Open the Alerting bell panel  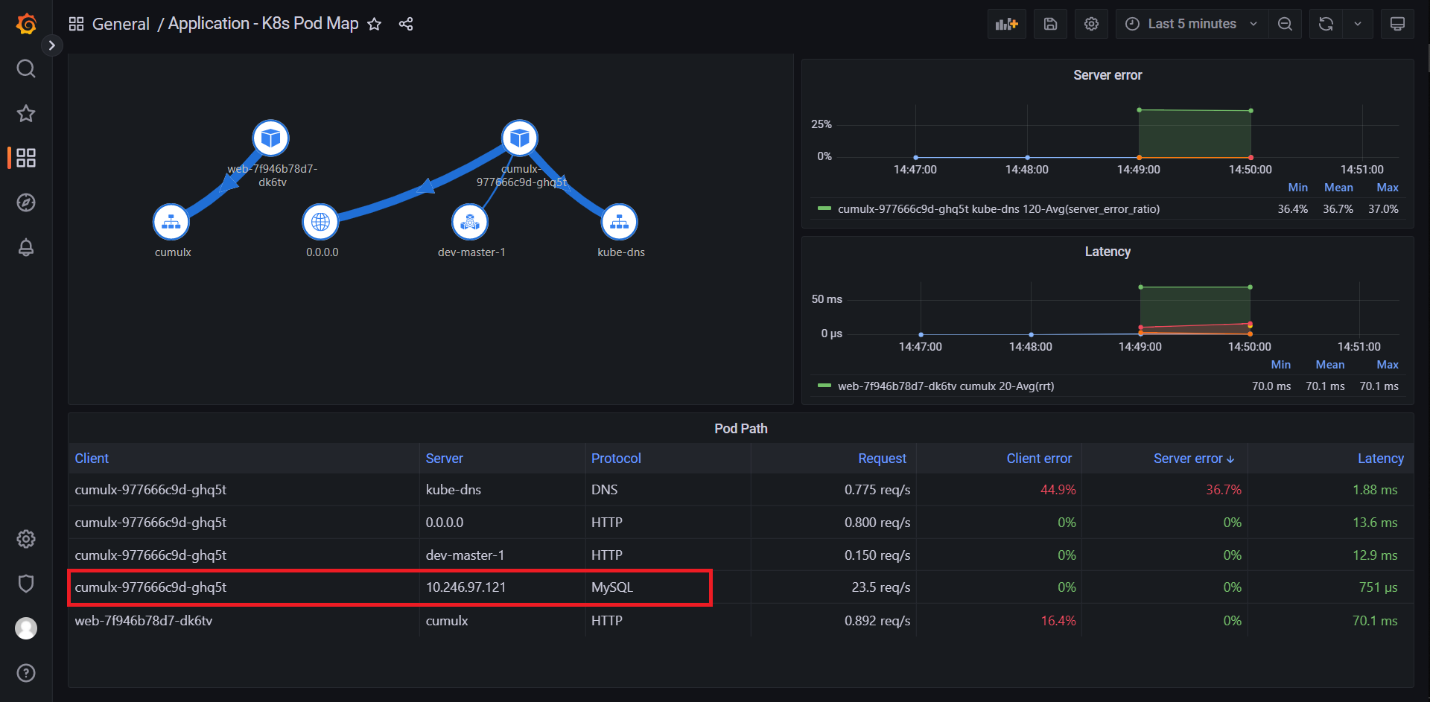[x=25, y=247]
